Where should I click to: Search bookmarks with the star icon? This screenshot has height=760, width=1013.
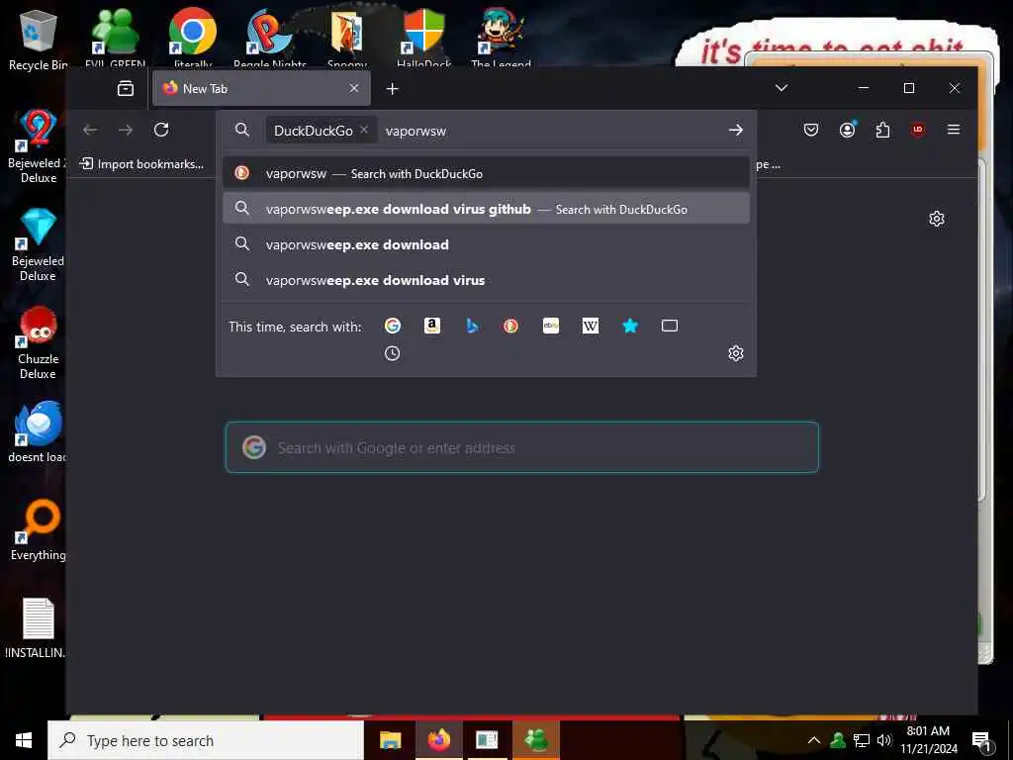click(630, 326)
